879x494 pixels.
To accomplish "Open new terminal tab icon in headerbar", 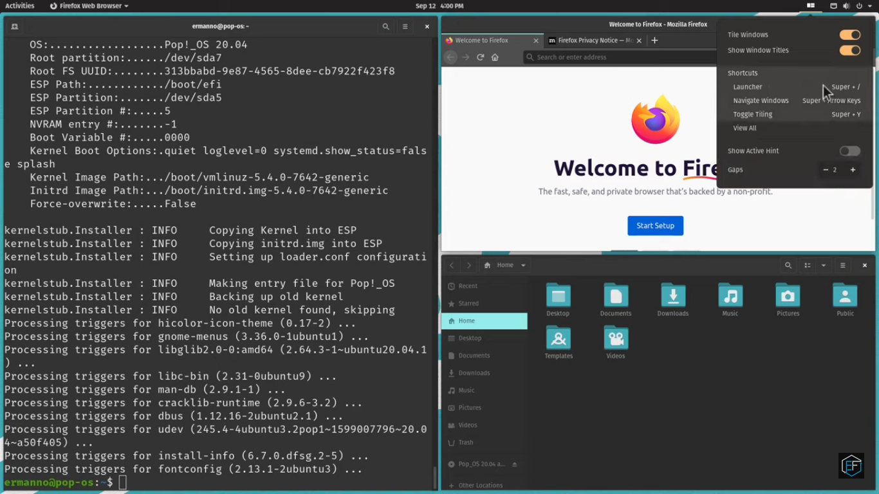I will [x=15, y=26].
